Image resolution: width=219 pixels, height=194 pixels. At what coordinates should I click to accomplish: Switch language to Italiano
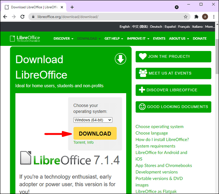pyautogui.click(x=197, y=27)
